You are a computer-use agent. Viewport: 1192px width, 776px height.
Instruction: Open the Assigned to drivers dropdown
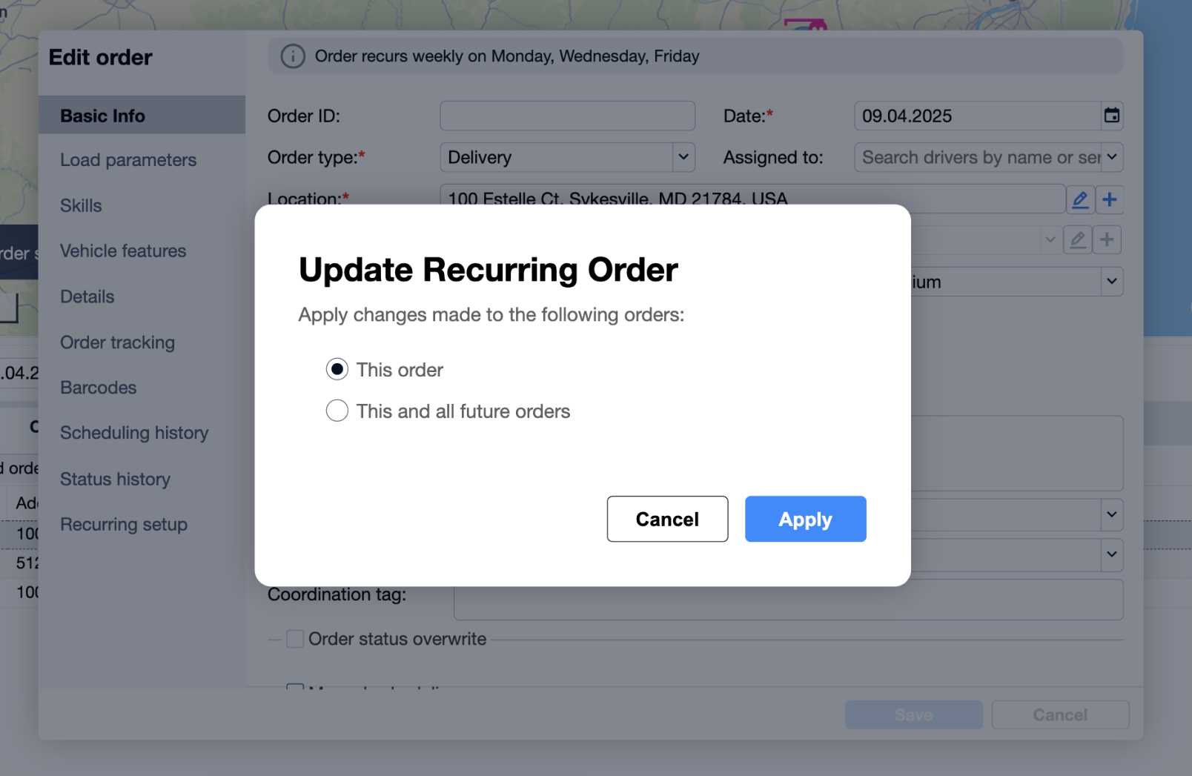click(1110, 157)
